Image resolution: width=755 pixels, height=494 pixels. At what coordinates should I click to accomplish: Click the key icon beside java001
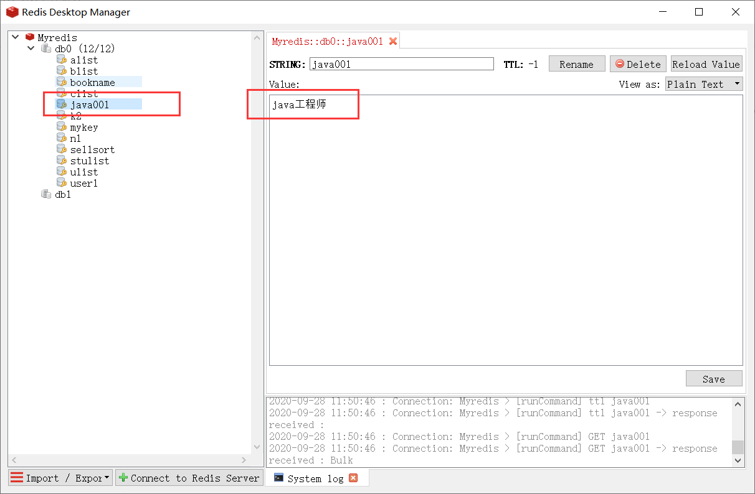tap(61, 105)
